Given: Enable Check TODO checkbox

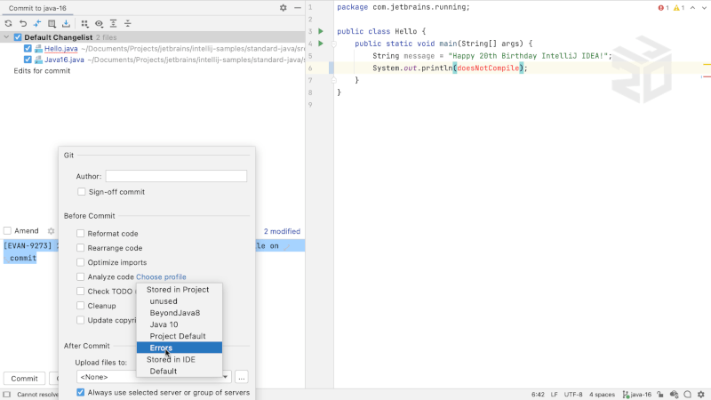Looking at the screenshot, I should pyautogui.click(x=80, y=292).
